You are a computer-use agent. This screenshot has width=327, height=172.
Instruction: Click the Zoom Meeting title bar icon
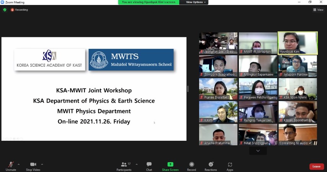tap(2, 2)
